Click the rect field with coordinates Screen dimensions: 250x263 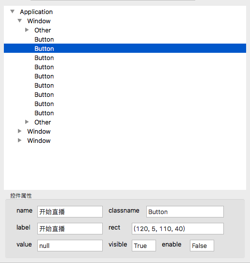click(x=178, y=229)
